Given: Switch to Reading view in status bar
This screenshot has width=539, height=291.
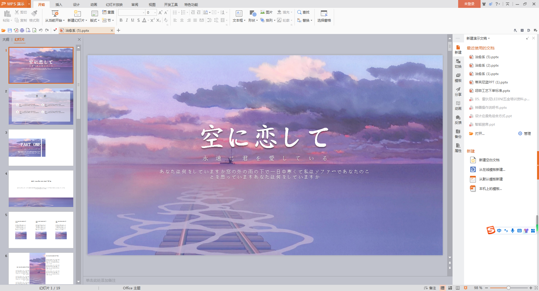Looking at the screenshot, I should click(x=458, y=288).
